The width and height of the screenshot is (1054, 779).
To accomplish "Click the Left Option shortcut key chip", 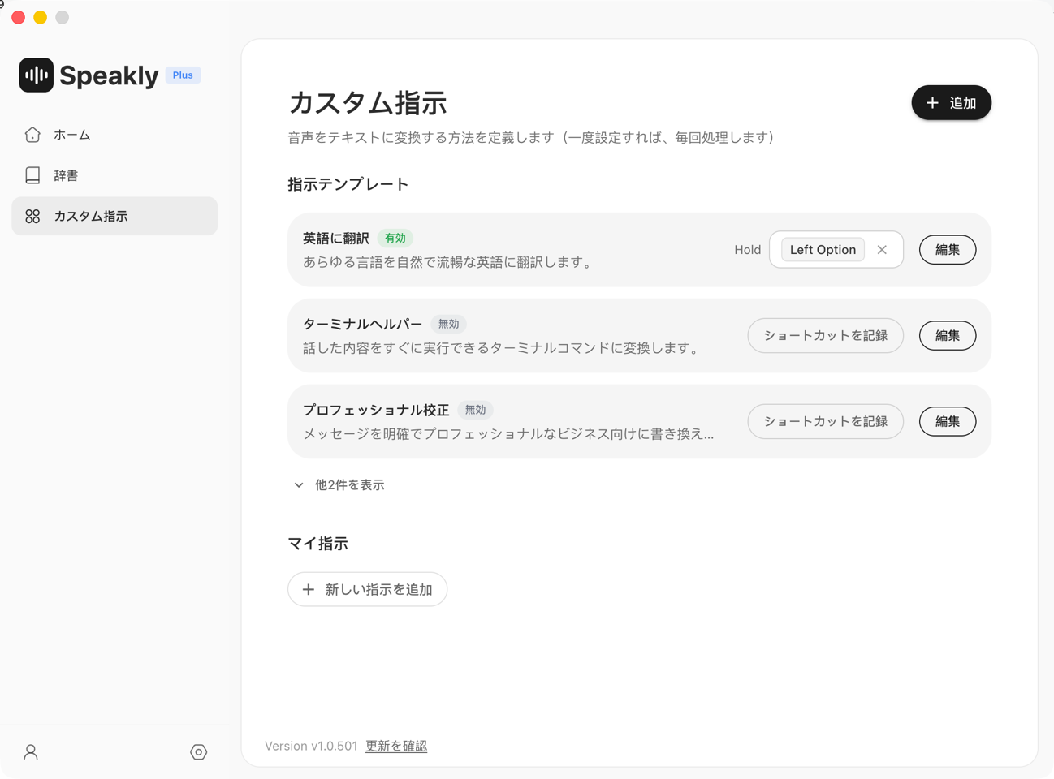I will pyautogui.click(x=823, y=250).
